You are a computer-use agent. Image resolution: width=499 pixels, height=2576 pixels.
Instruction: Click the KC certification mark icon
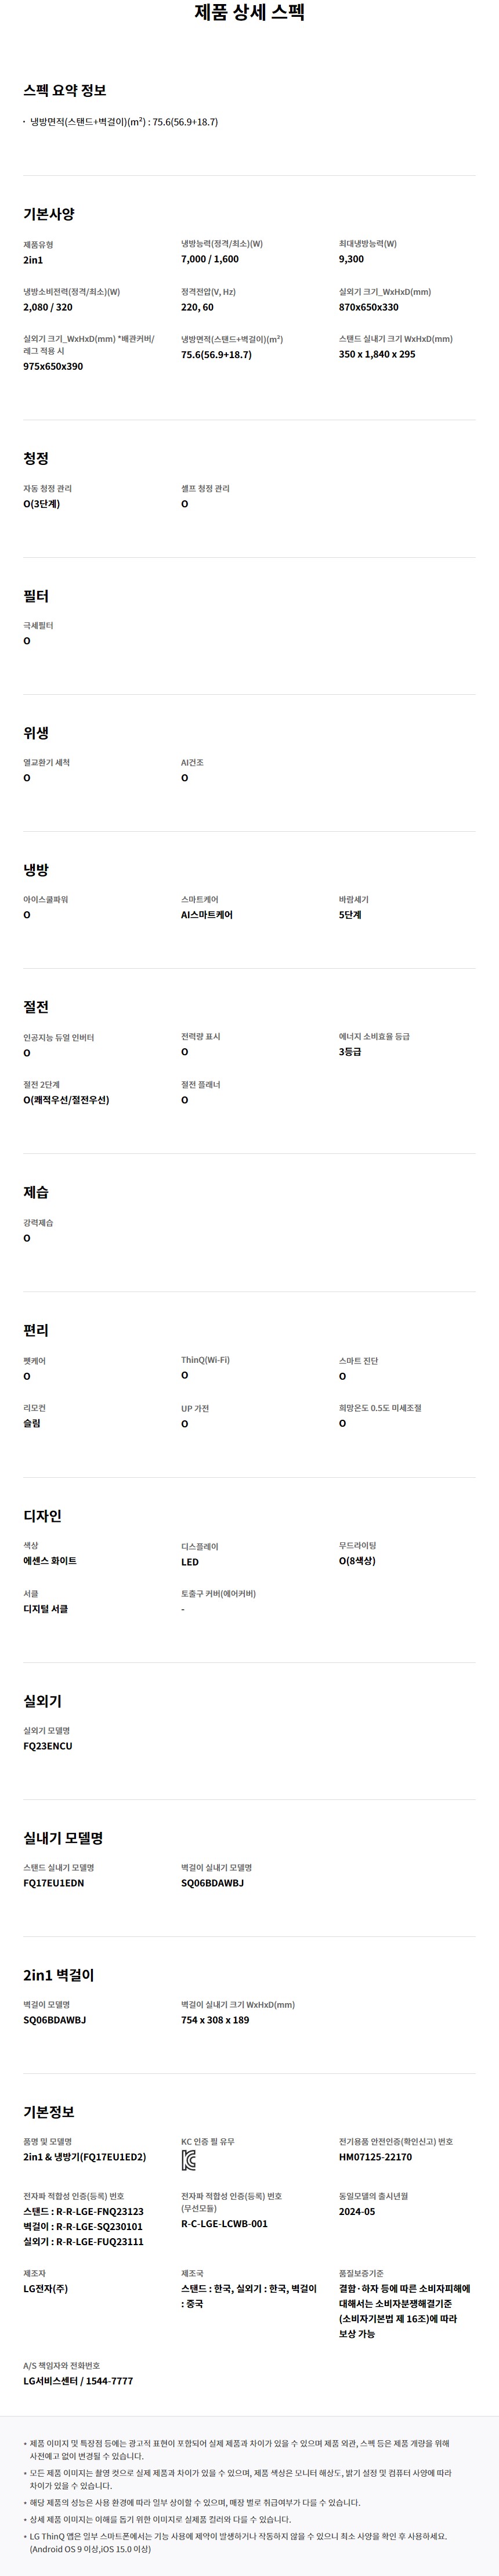[189, 2161]
